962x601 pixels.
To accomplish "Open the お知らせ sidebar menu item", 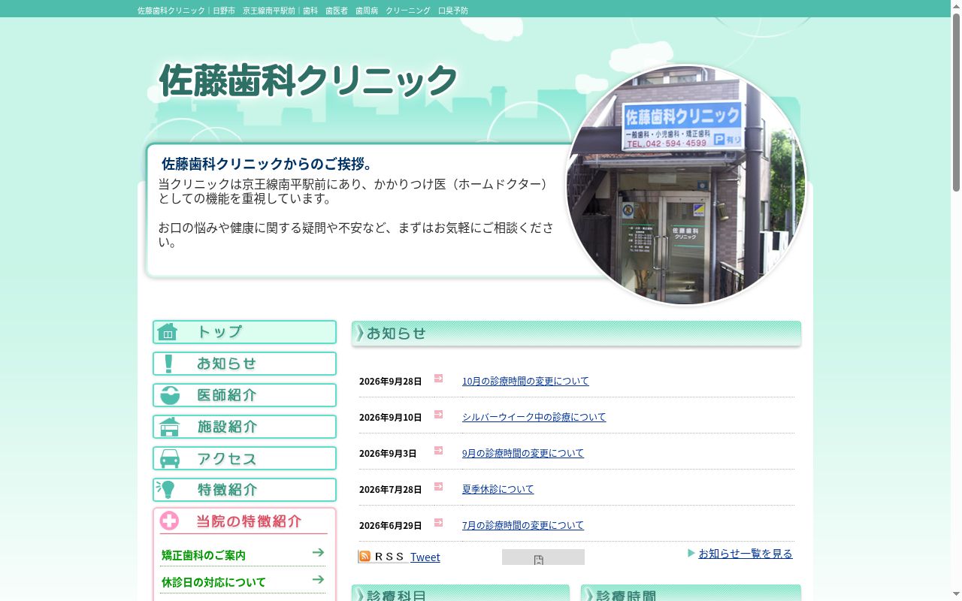I will click(244, 364).
